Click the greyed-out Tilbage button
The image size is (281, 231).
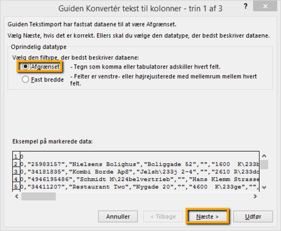click(163, 217)
